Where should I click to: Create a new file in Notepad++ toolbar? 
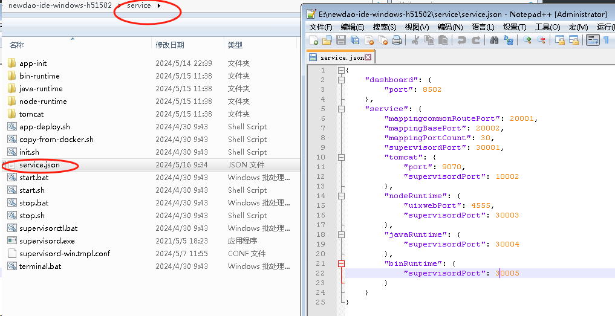coord(314,40)
